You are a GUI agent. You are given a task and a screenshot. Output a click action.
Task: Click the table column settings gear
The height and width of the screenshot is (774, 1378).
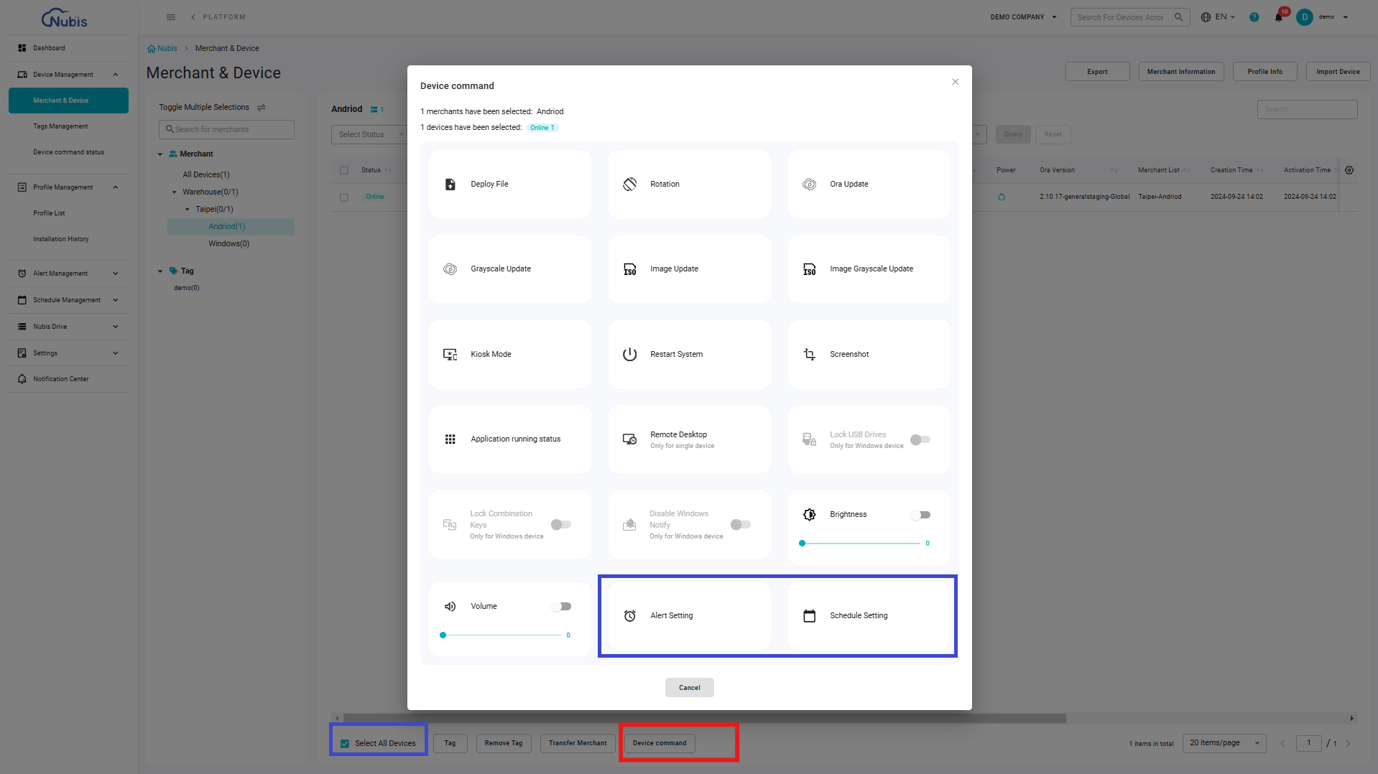pos(1349,170)
